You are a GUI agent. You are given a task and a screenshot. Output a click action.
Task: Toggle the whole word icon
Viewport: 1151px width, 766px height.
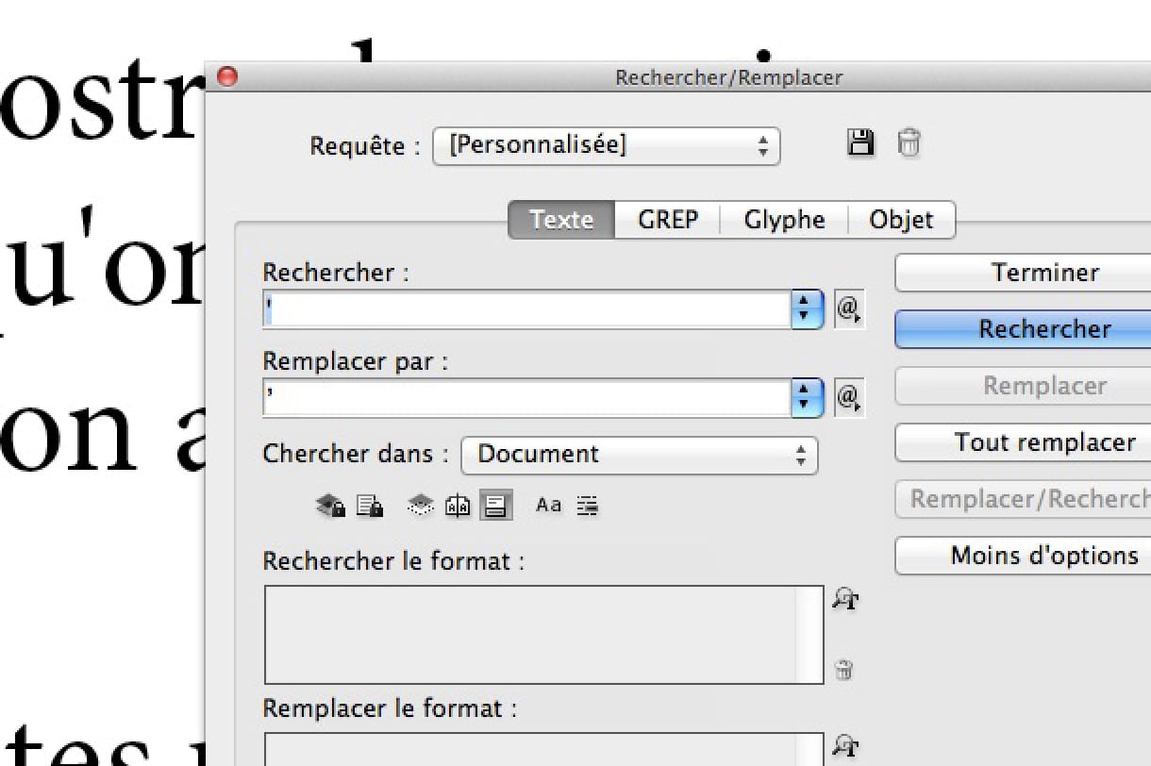click(588, 506)
